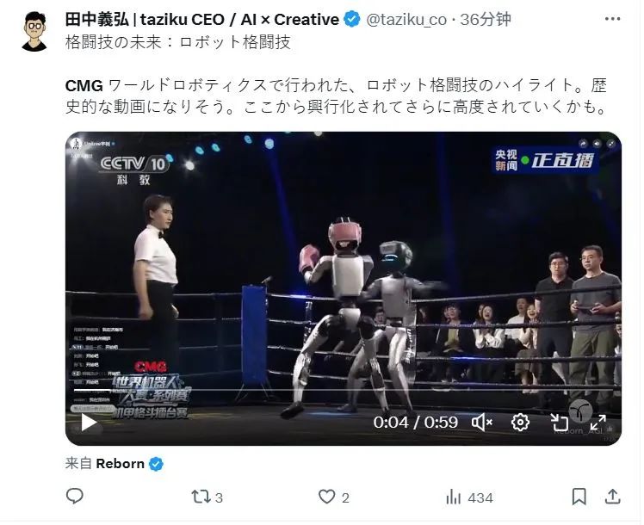Open video settings gear
The width and height of the screenshot is (644, 525).
tap(520, 423)
